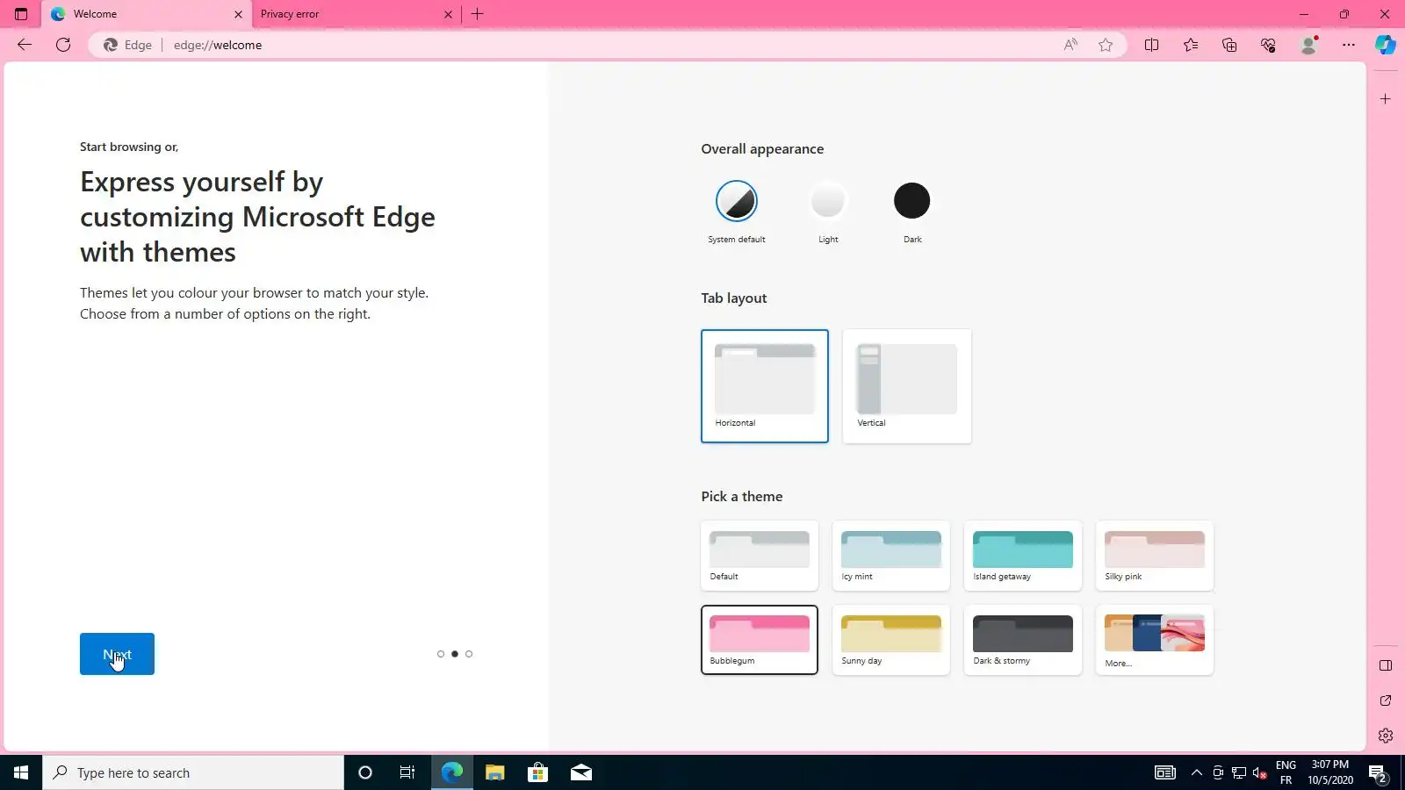Pick the Icy mint theme

[x=891, y=556]
